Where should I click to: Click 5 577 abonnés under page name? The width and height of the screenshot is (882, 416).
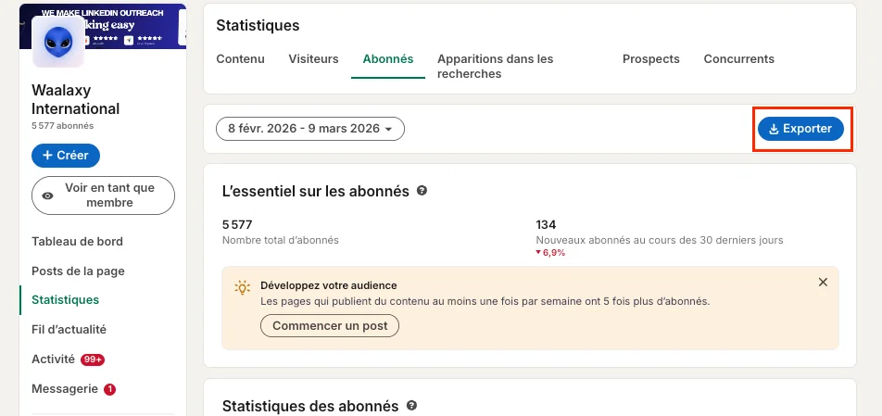coord(62,126)
